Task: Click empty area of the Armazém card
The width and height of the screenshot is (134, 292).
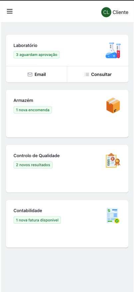Action: pyautogui.click(x=67, y=126)
